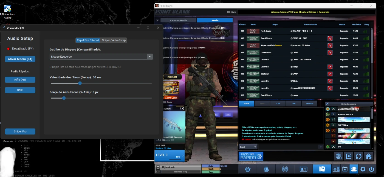This screenshot has width=384, height=177.
Task: Click the Ativar Macro (F4) button
Action: (x=20, y=59)
